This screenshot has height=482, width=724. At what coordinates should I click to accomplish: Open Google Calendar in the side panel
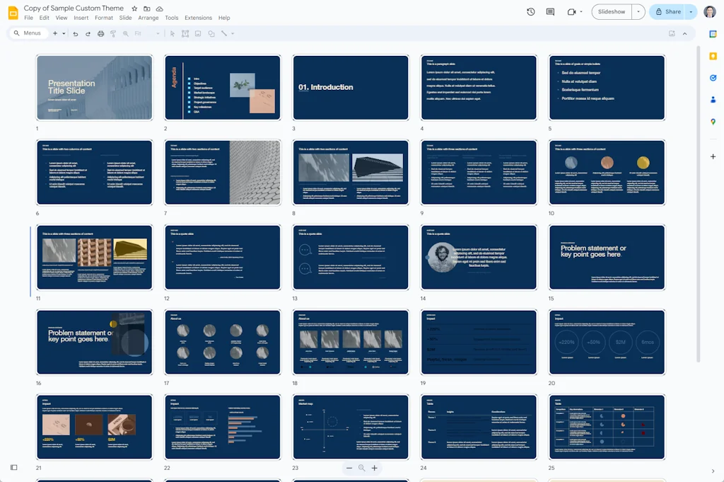713,33
